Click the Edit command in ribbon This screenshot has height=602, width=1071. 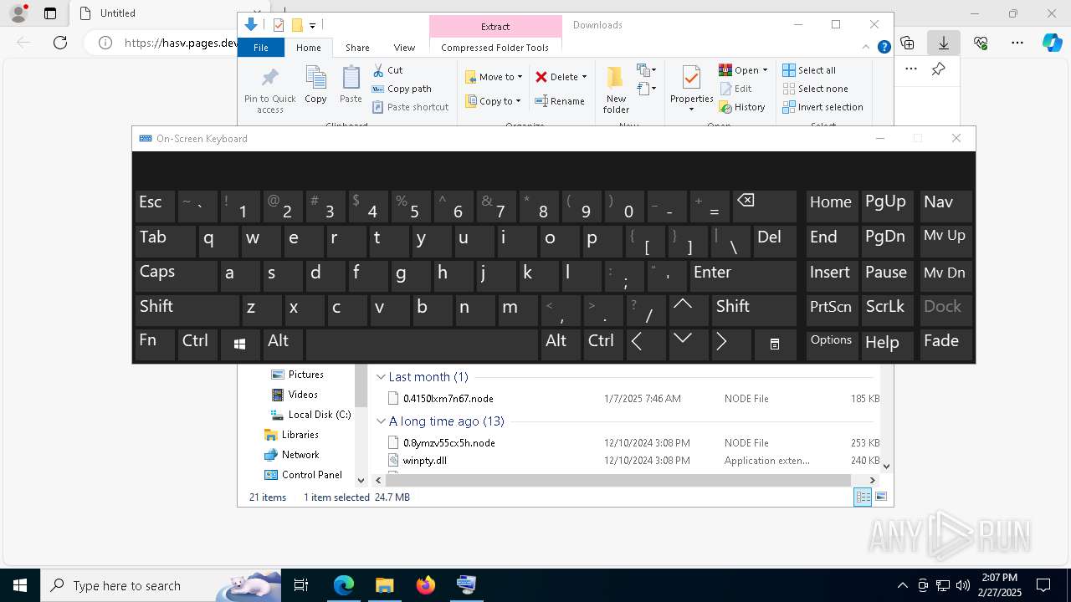point(735,89)
